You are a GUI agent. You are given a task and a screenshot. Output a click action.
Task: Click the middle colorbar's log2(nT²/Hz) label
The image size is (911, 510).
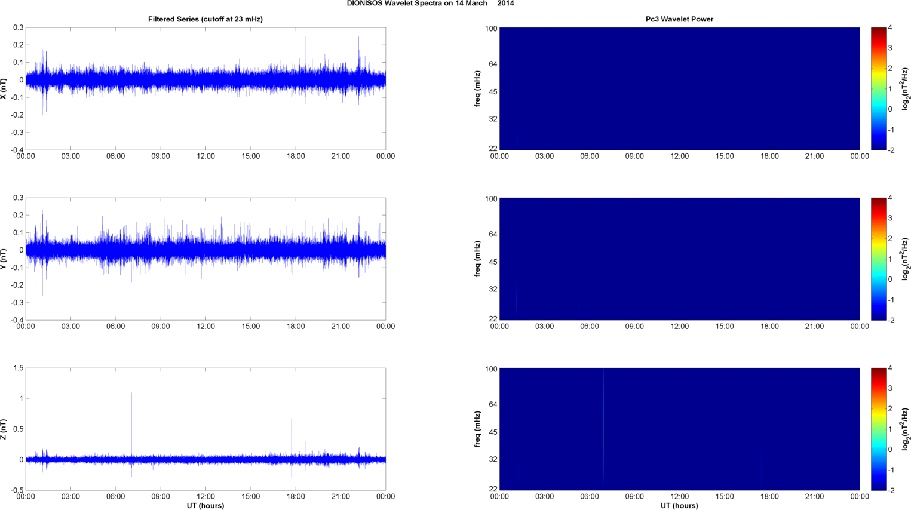coord(906,259)
